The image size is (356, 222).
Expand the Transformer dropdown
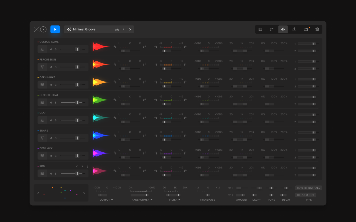(141, 200)
